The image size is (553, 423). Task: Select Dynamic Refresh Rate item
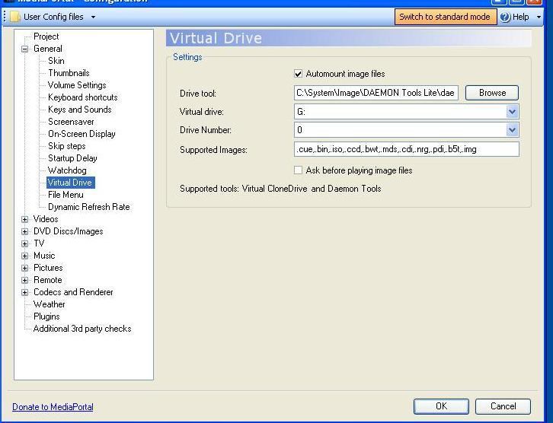tap(89, 207)
